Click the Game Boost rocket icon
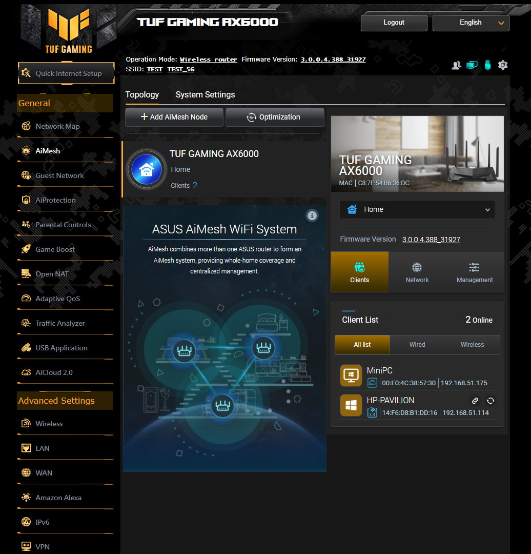The height and width of the screenshot is (554, 531). click(x=26, y=249)
